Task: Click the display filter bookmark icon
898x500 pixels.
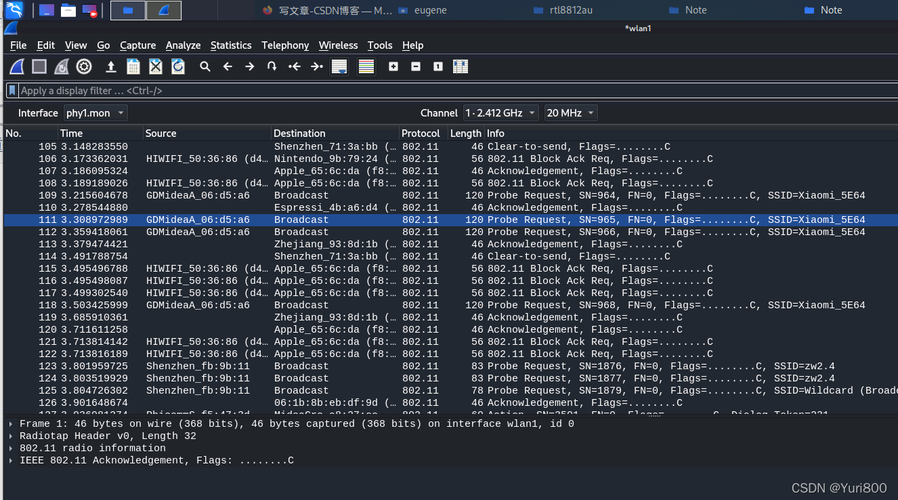Action: (12, 90)
